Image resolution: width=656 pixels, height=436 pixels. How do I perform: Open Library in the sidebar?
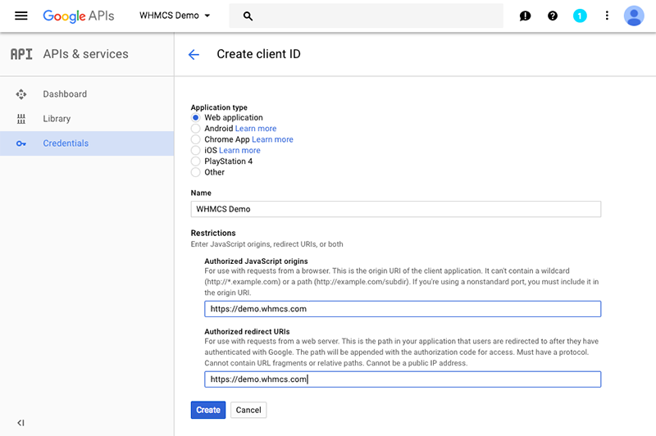[87, 119]
